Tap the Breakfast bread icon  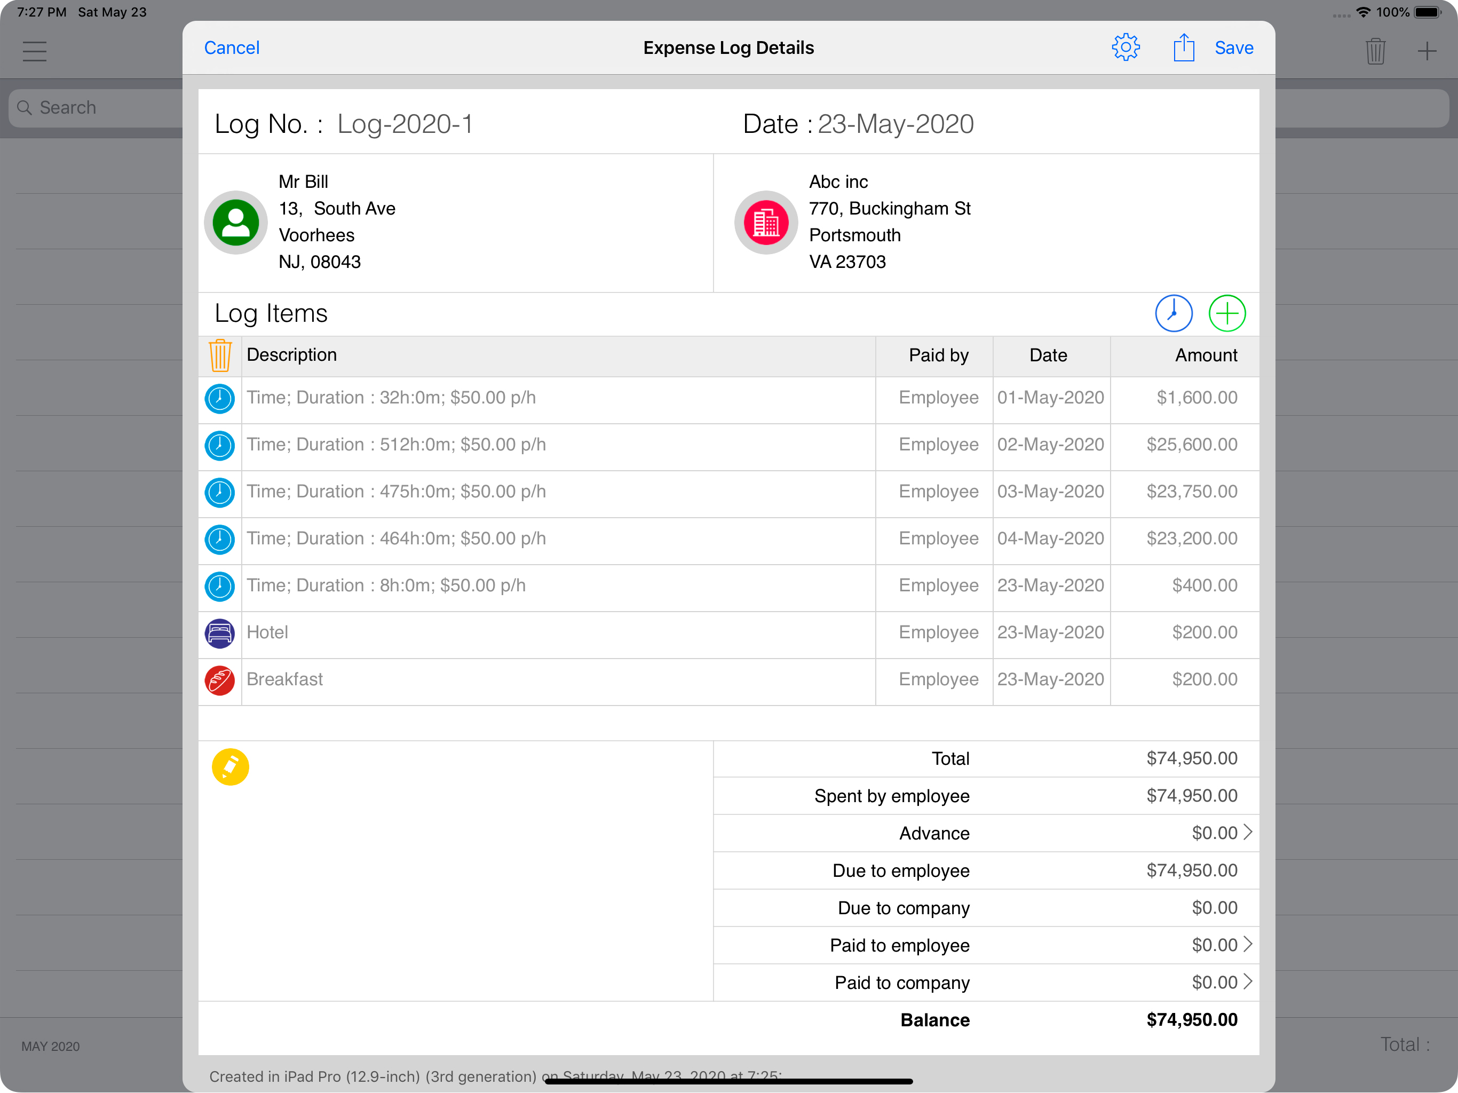(219, 680)
